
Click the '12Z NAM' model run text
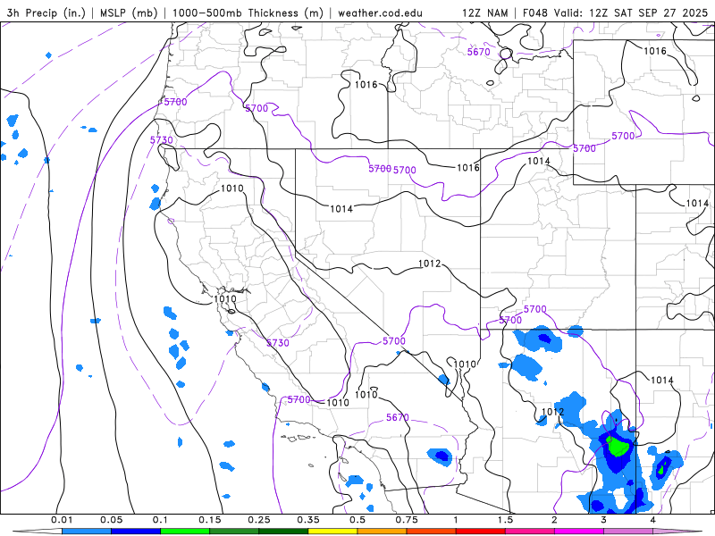pyautogui.click(x=484, y=13)
